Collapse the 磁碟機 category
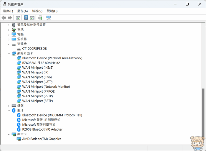206x151 pixels. [9, 44]
